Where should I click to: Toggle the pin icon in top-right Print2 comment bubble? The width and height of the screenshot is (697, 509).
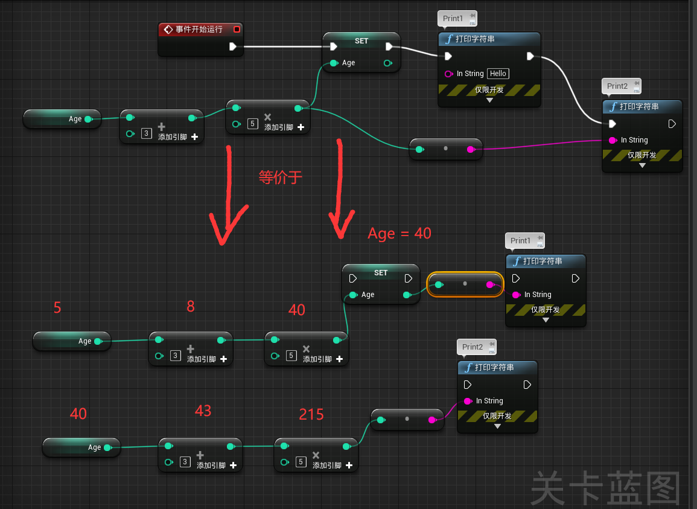[637, 82]
